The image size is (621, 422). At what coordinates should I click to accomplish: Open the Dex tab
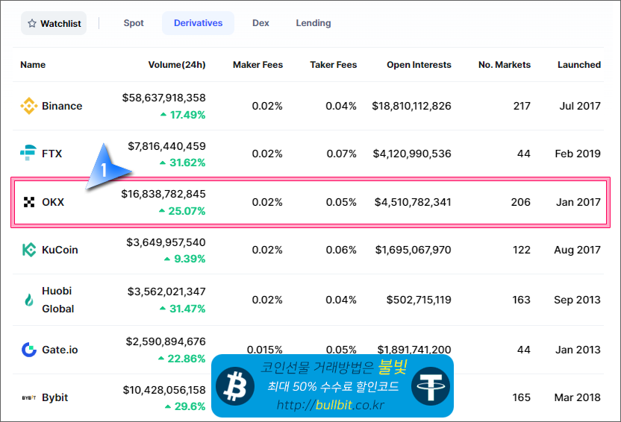coord(260,23)
